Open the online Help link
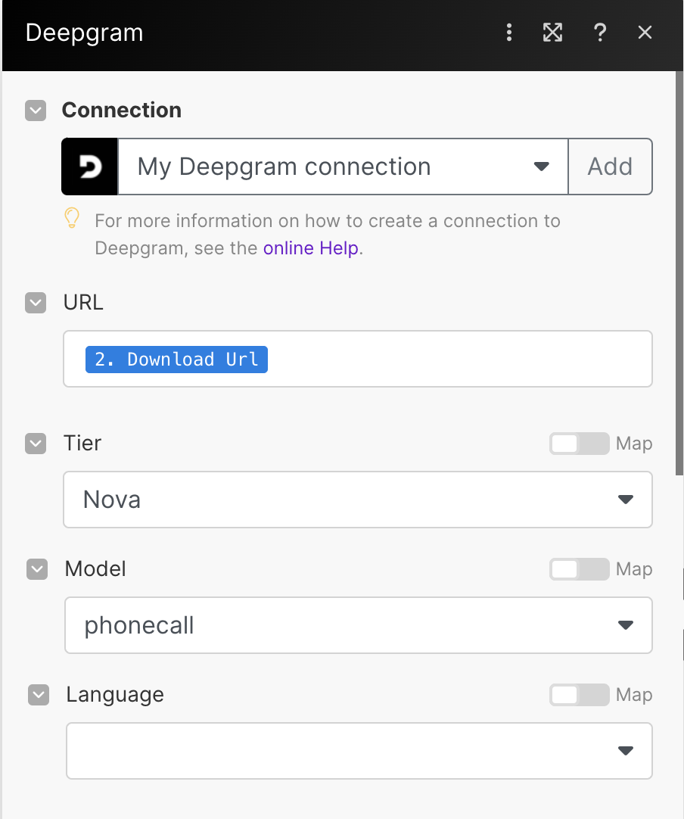The height and width of the screenshot is (819, 684). click(310, 248)
